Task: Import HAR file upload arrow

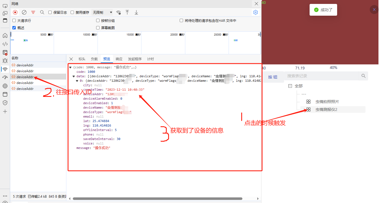Action: [127, 12]
